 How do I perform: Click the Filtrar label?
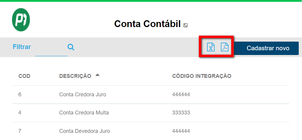pyautogui.click(x=22, y=47)
